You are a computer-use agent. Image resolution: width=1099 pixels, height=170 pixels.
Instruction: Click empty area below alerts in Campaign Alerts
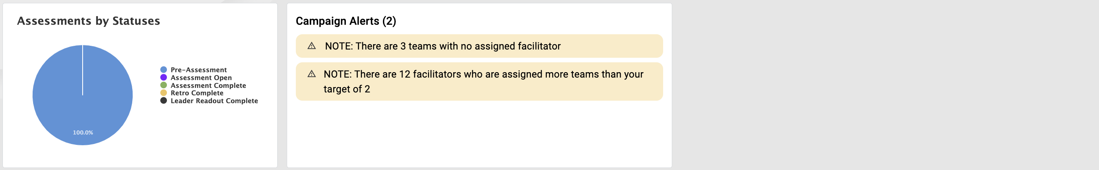coord(479,134)
